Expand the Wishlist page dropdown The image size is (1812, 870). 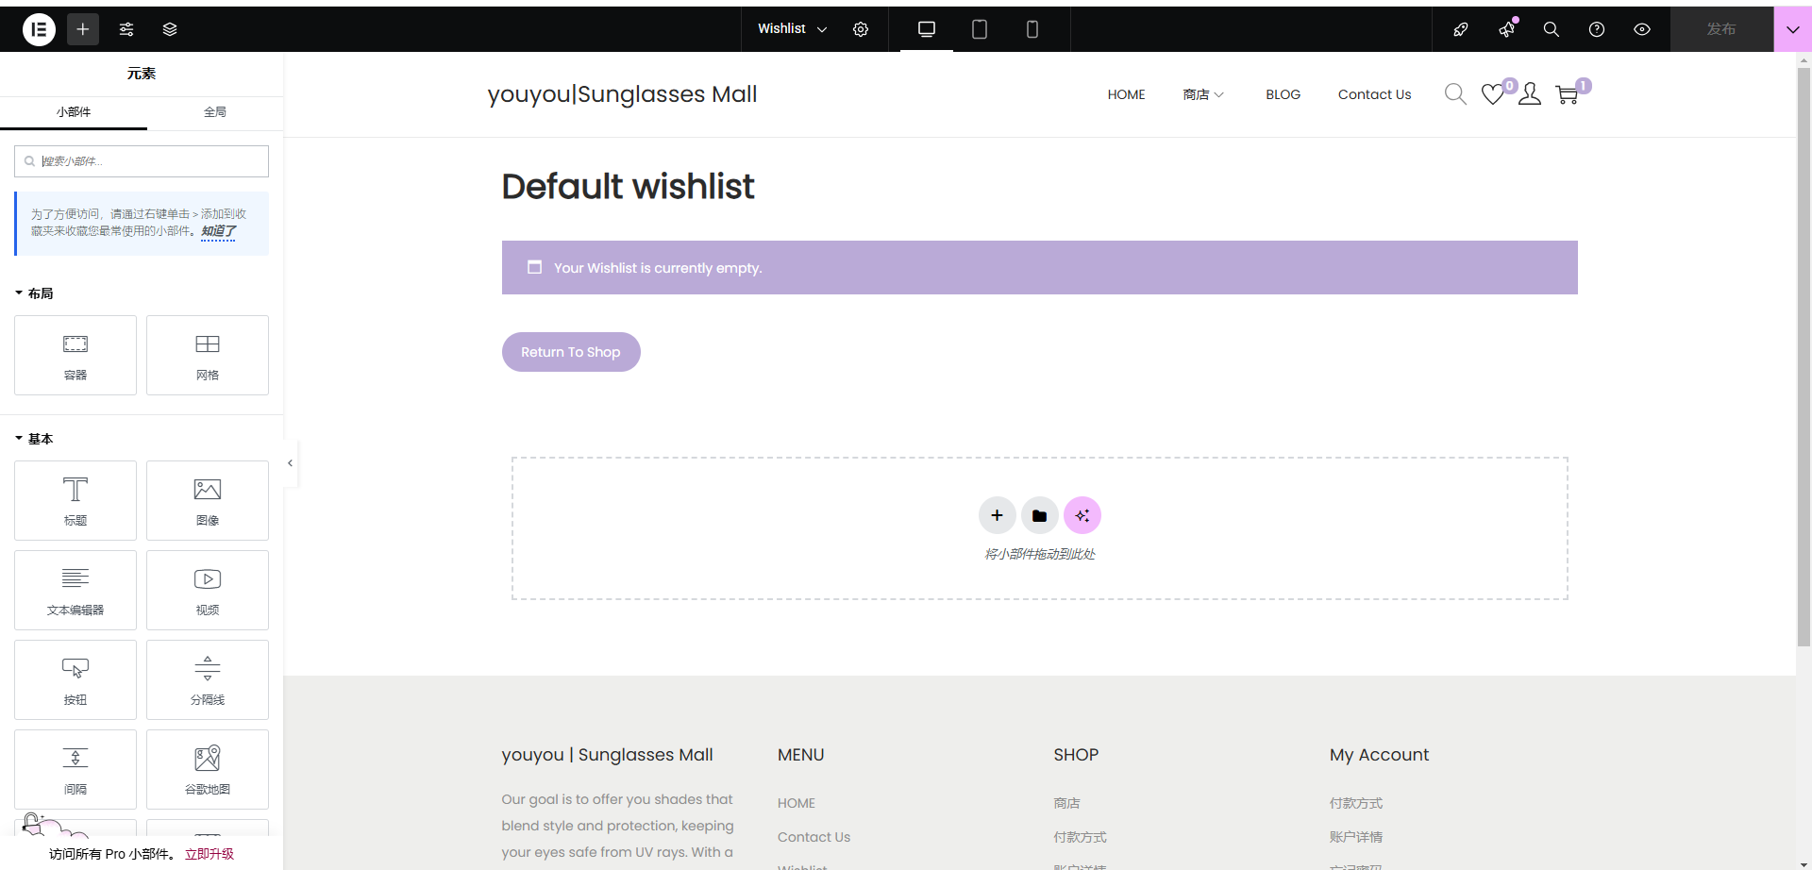[x=793, y=29]
